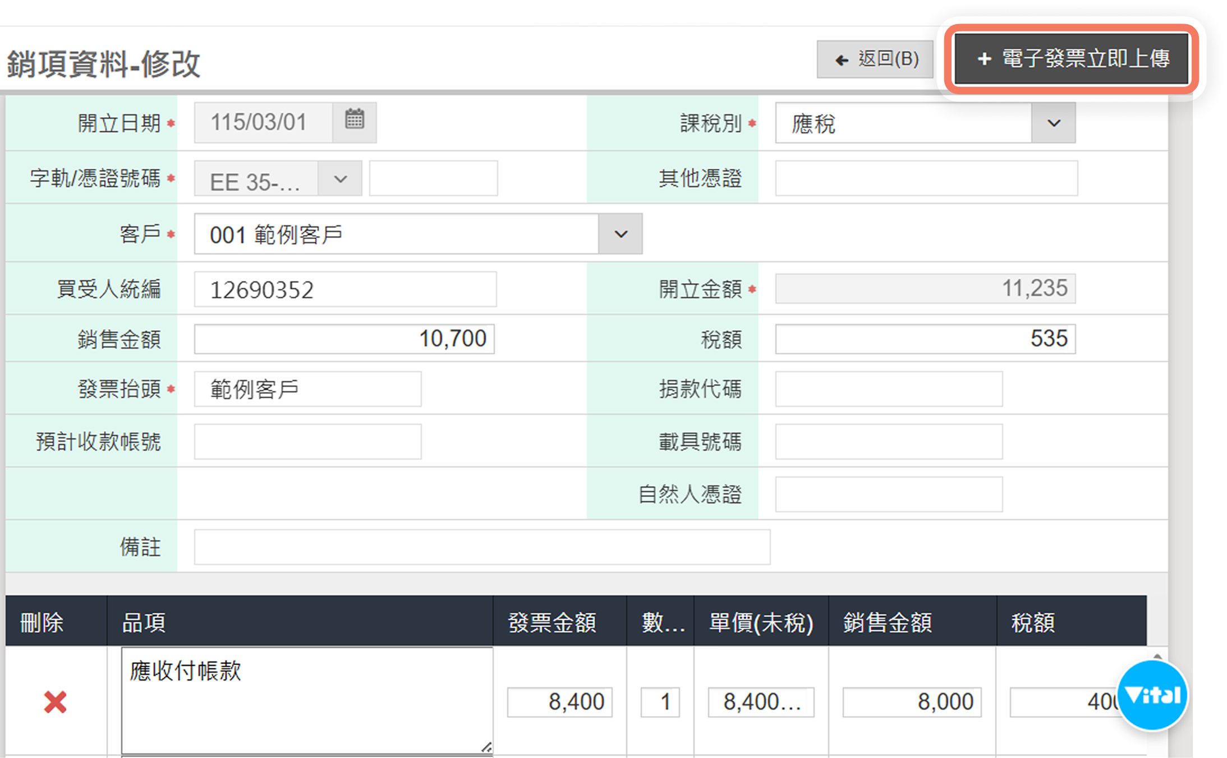Edit the item quantity field showing 1
1227x758 pixels.
tap(660, 702)
